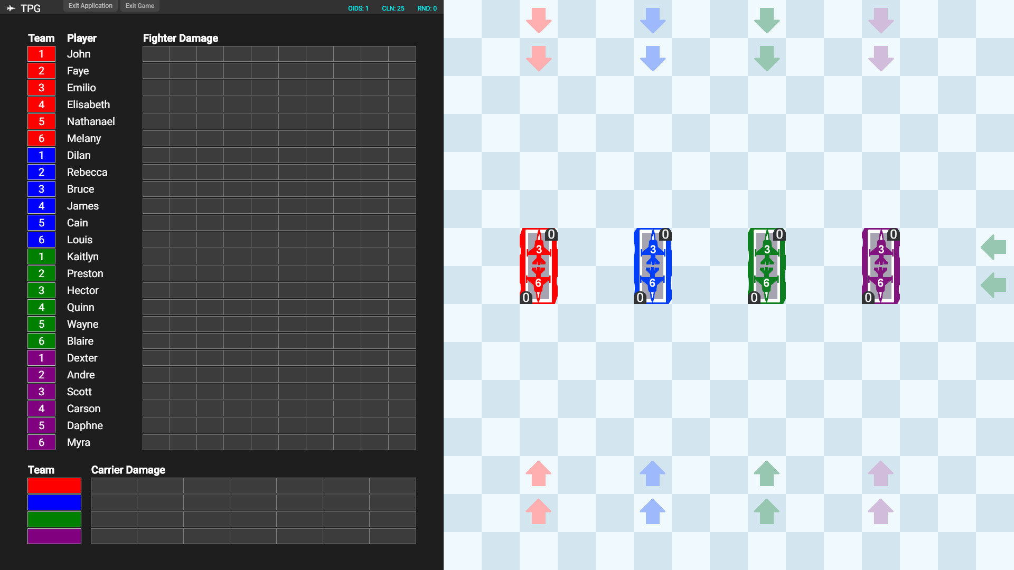Viewport: 1014px width, 570px height.
Task: Open the TPG menu label
Action: pos(30,8)
